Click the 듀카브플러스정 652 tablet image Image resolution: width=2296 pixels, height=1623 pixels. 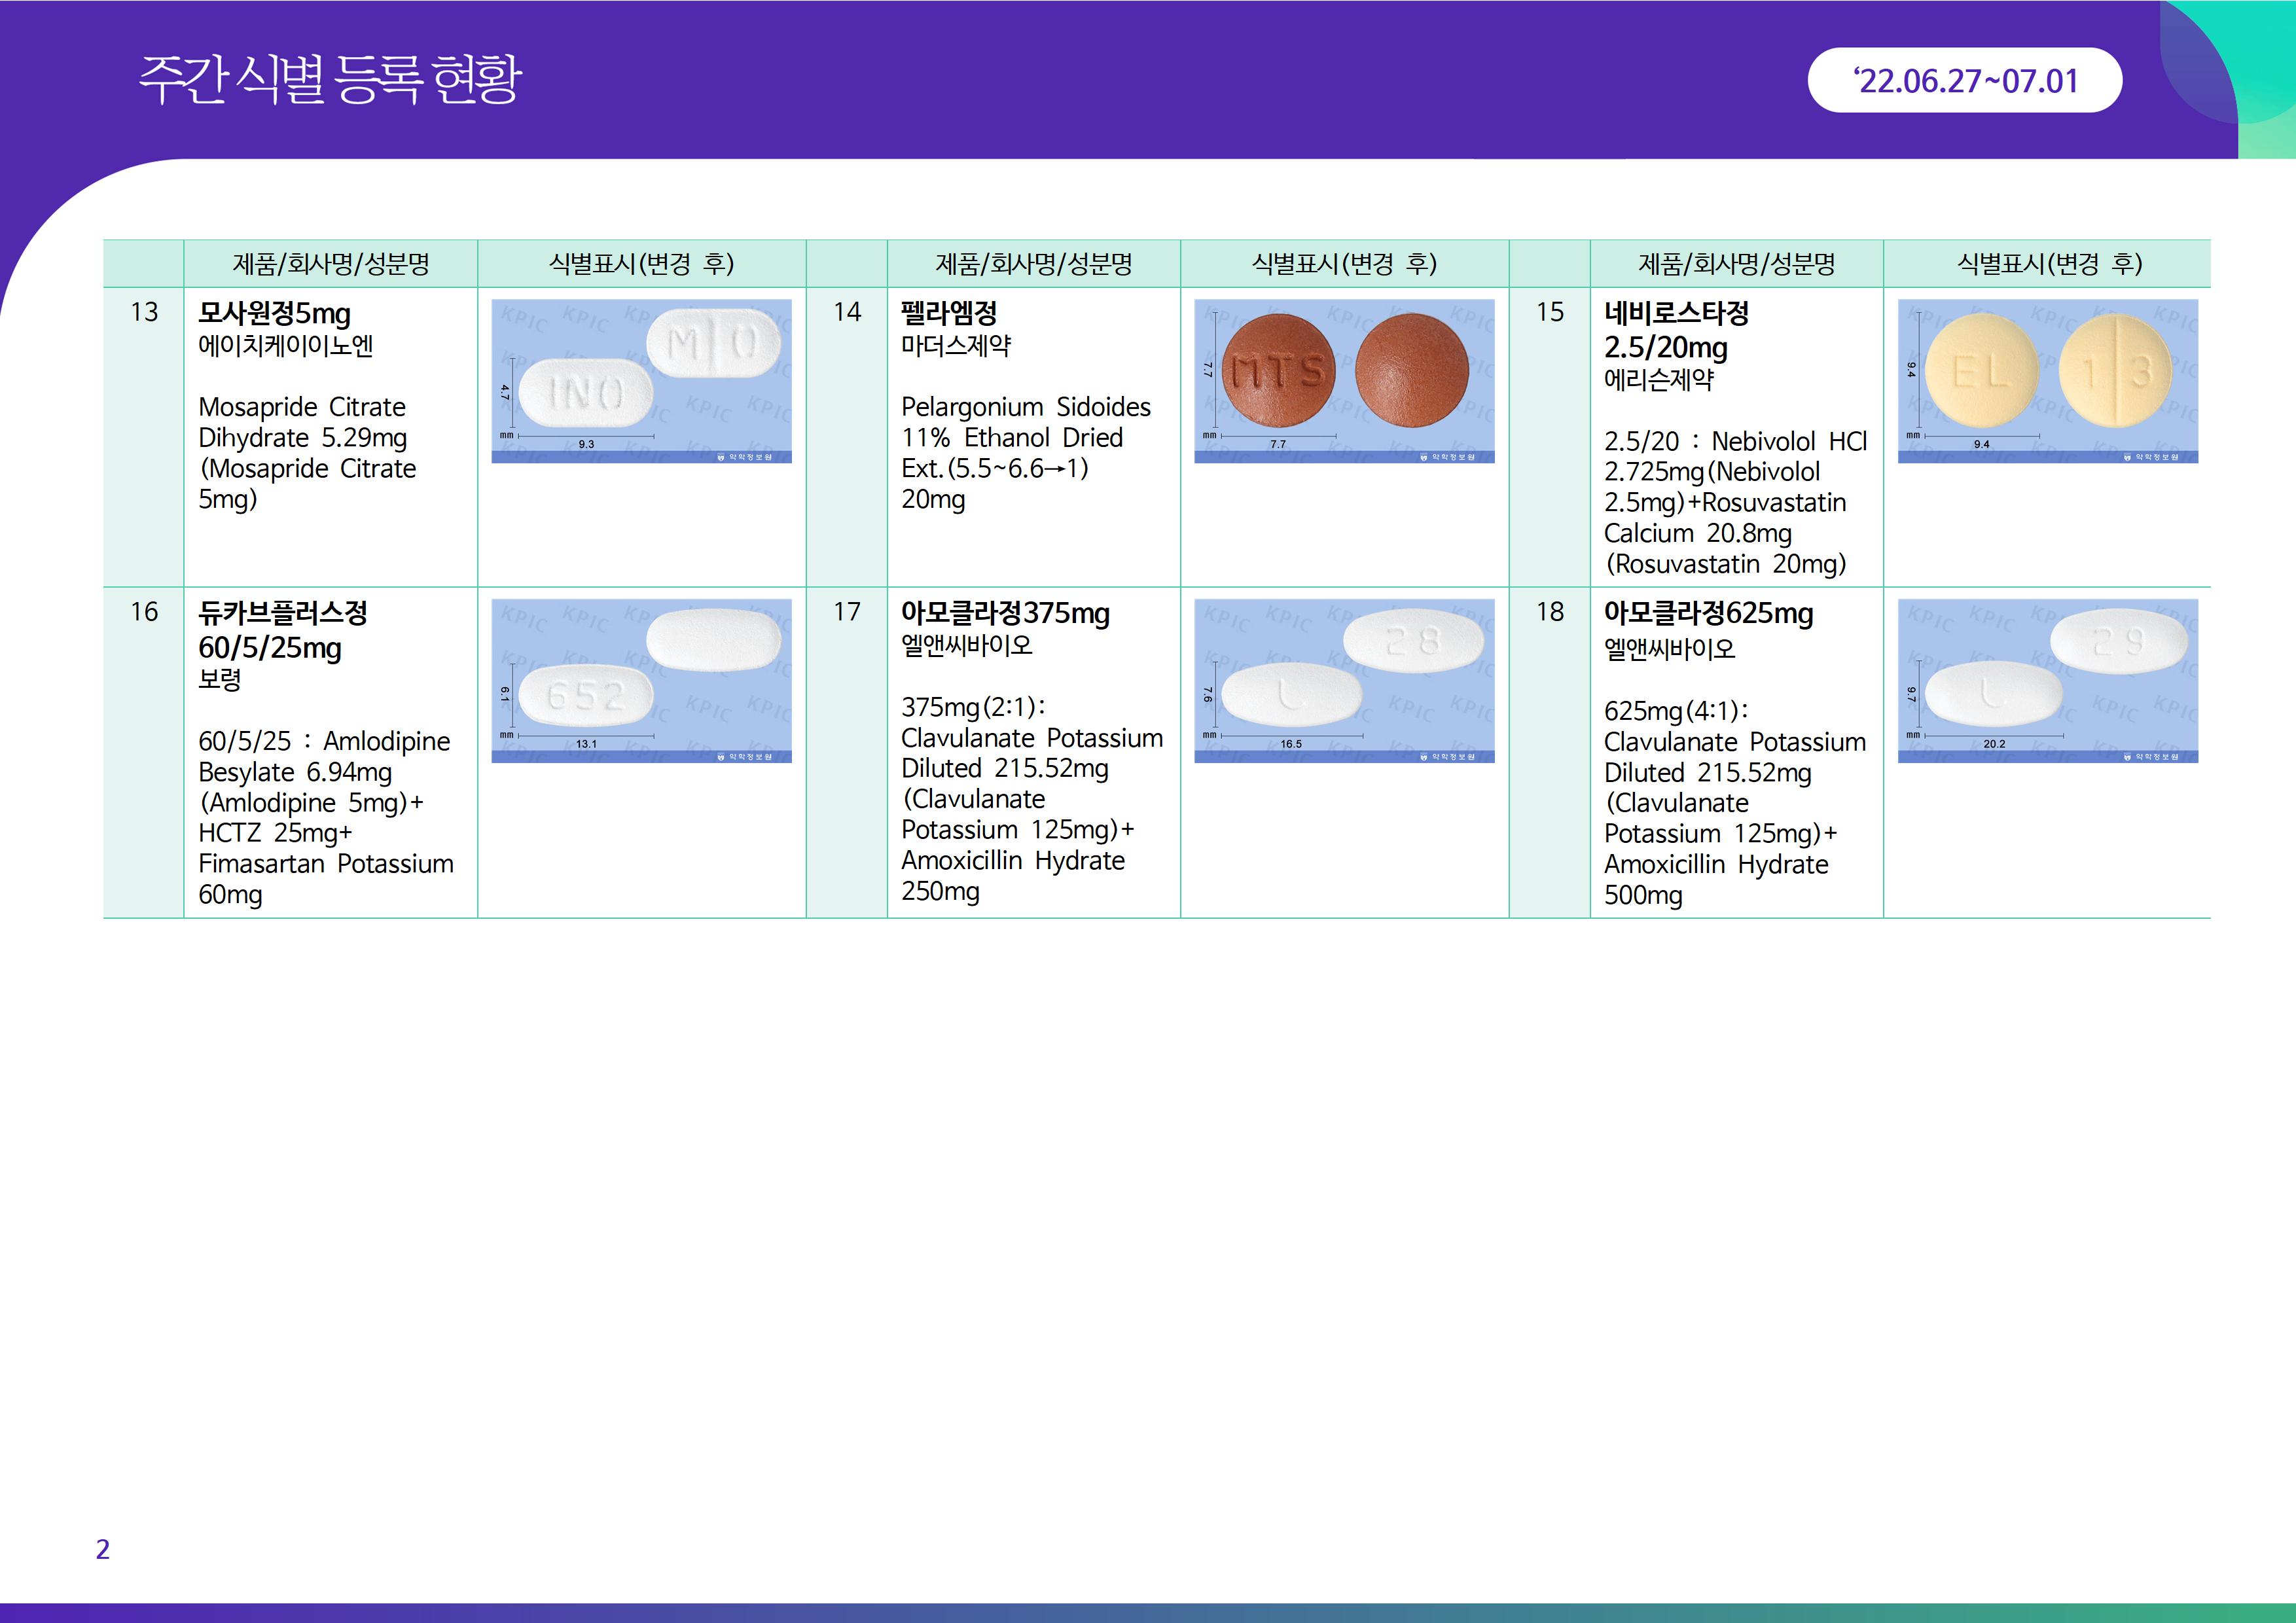point(641,680)
